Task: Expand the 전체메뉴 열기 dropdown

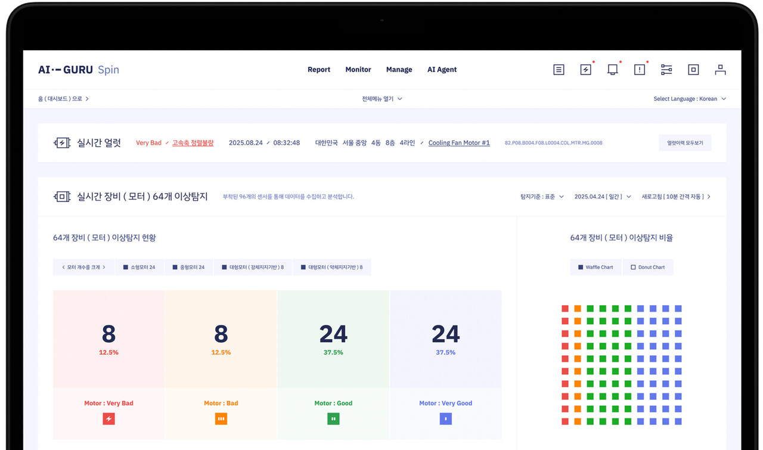Action: (x=381, y=99)
